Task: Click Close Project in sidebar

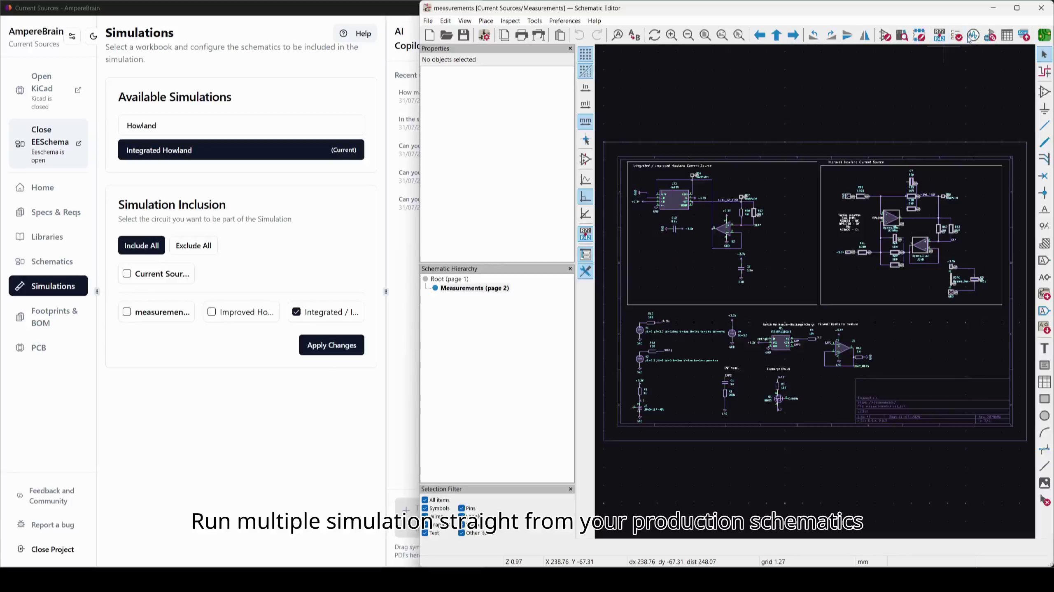Action: 48,549
